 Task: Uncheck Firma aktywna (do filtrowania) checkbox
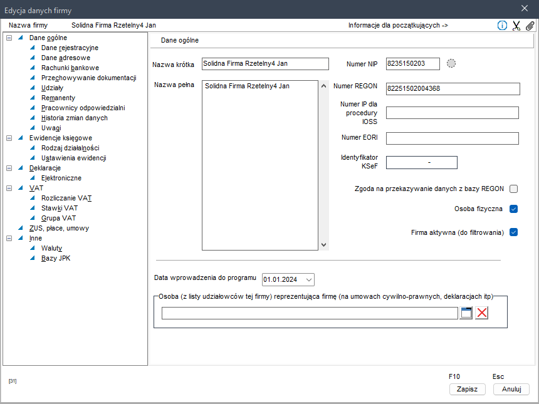513,232
